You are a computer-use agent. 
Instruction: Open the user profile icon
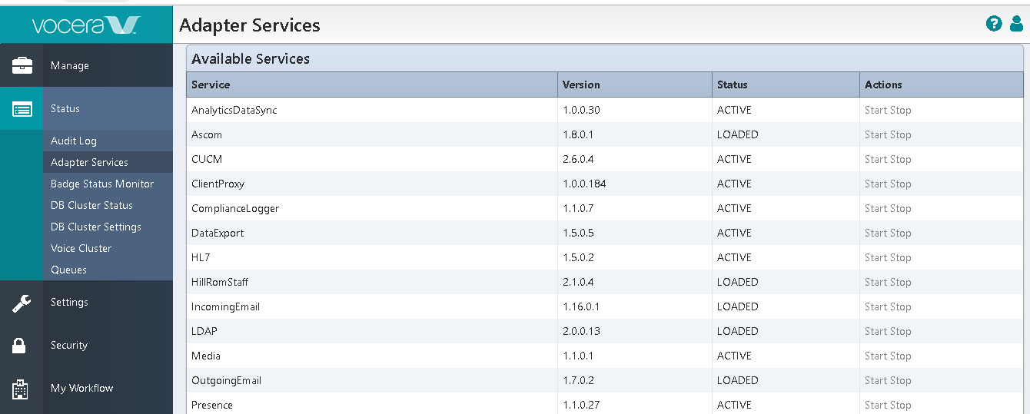(x=1016, y=24)
